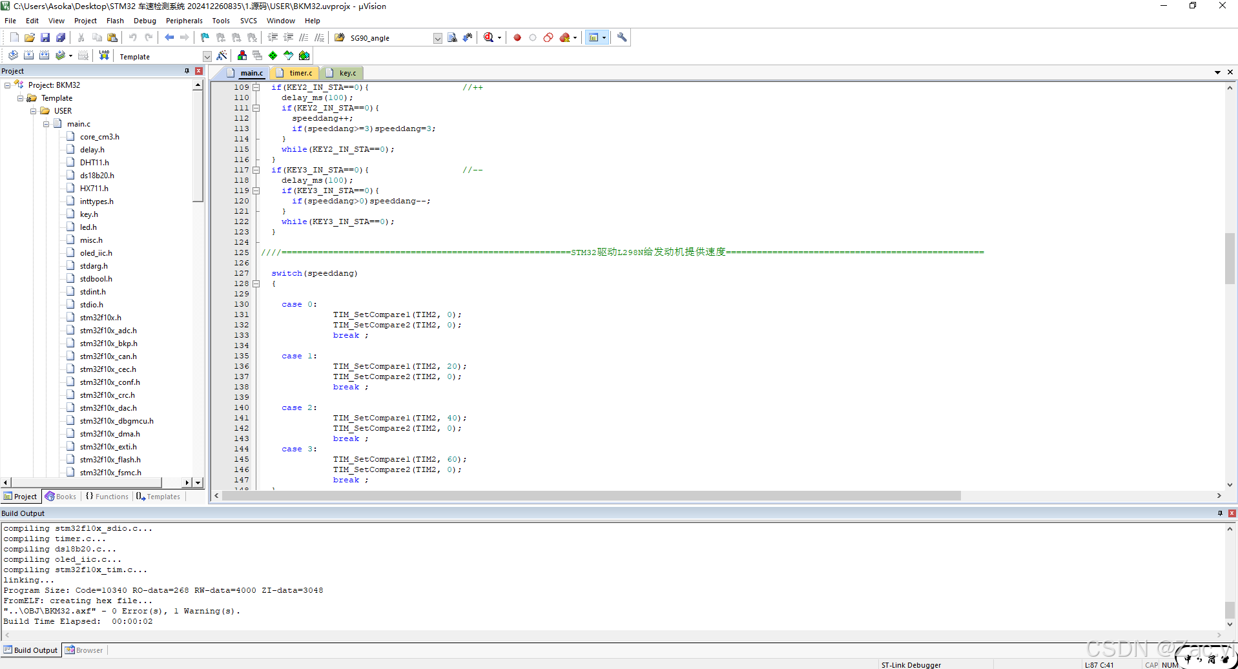Open the SG90_angle find dropdown

click(x=437, y=38)
